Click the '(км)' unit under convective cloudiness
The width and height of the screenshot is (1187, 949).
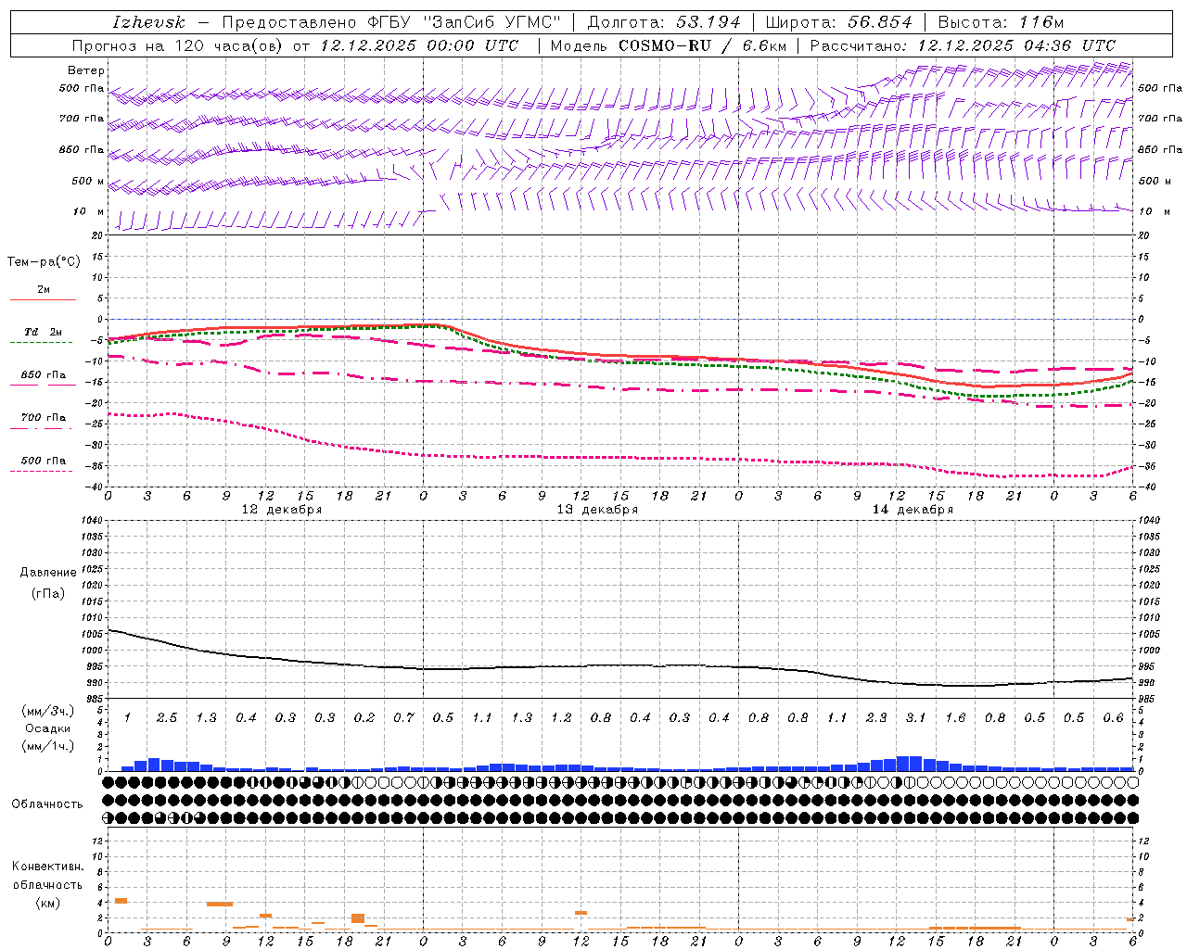click(x=48, y=902)
